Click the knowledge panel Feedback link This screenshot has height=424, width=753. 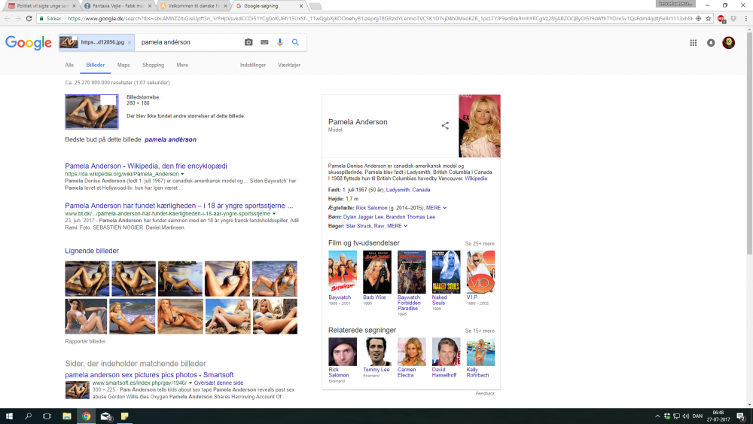coord(485,394)
